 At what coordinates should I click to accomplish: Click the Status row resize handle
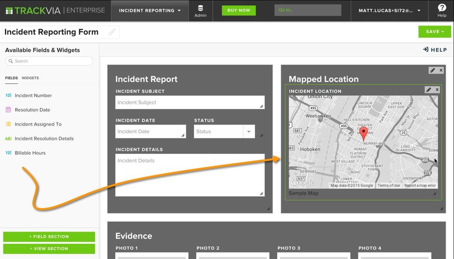coord(262,135)
